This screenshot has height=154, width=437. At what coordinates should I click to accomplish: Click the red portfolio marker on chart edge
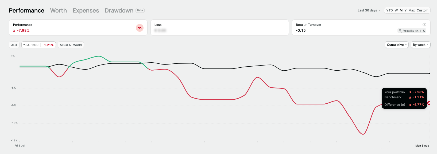click(x=429, y=103)
